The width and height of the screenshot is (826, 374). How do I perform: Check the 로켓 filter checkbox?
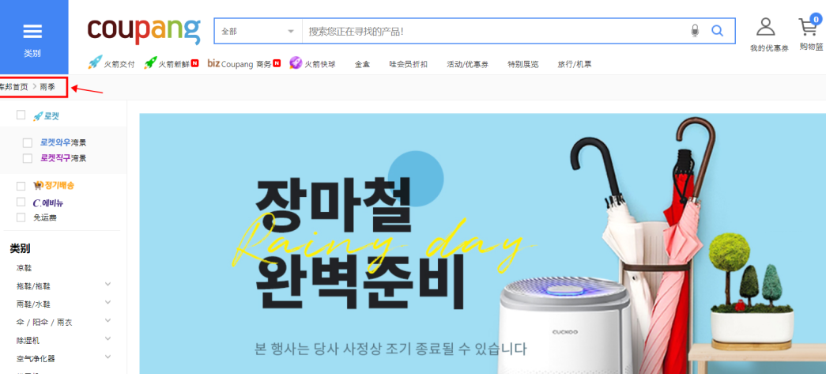21,115
